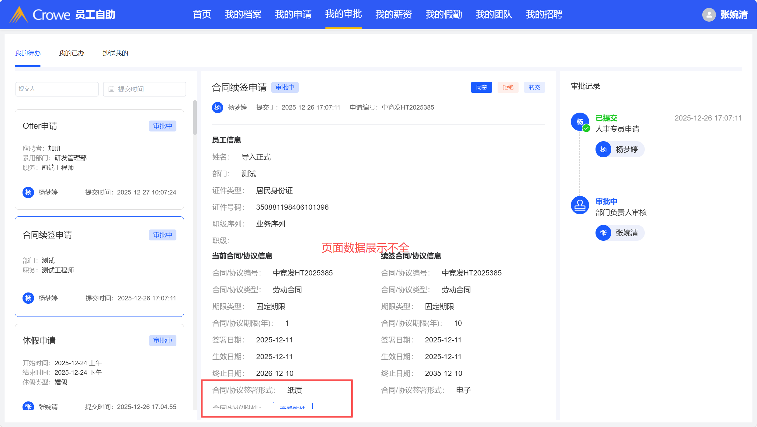The width and height of the screenshot is (757, 427).
Task: Click the stamp icon for 审批中 step
Action: coord(580,205)
